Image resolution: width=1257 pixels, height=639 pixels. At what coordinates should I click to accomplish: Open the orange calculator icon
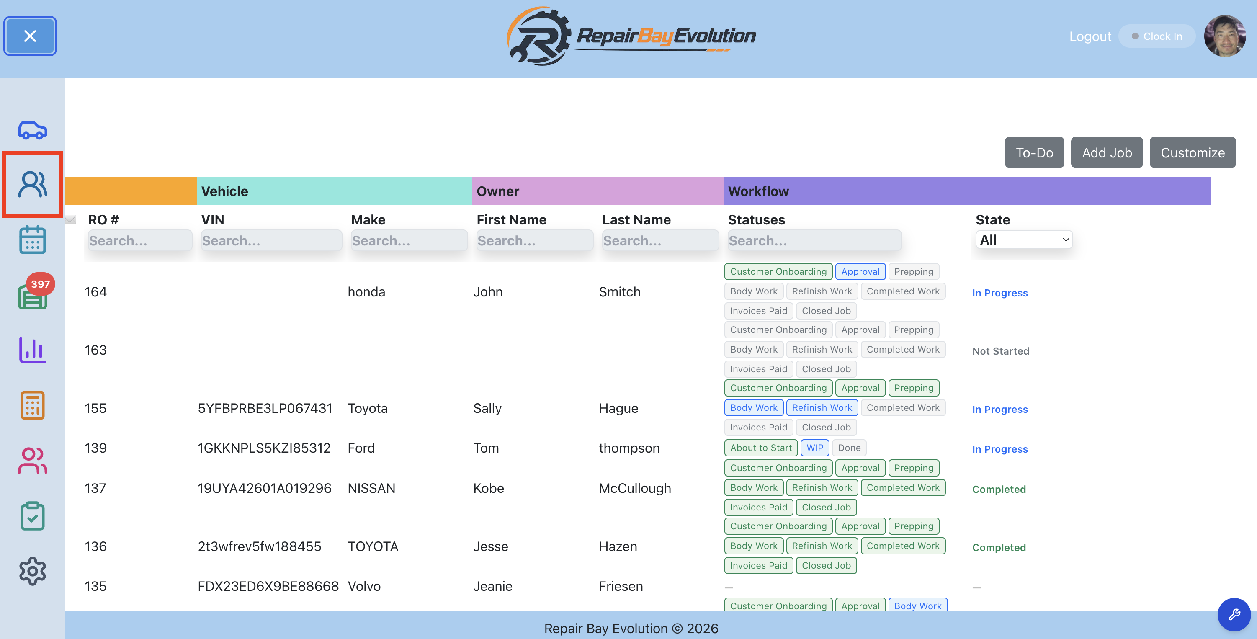32,405
